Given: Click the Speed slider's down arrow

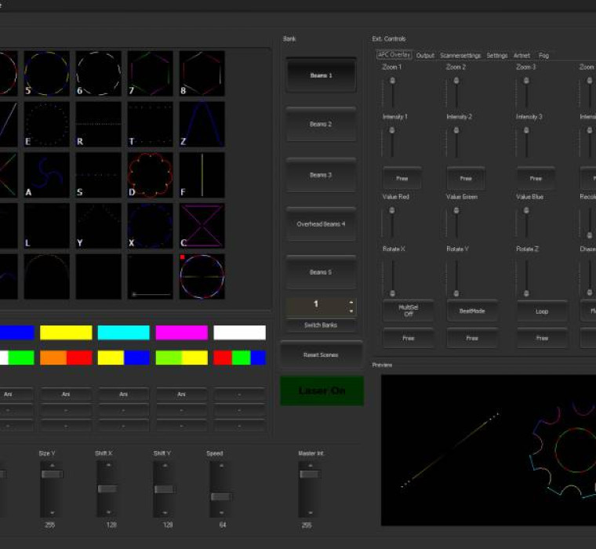Looking at the screenshot, I should point(220,514).
